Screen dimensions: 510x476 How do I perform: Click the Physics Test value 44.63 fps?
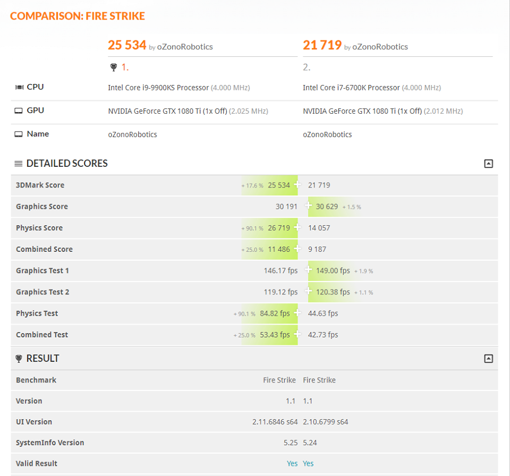323,313
